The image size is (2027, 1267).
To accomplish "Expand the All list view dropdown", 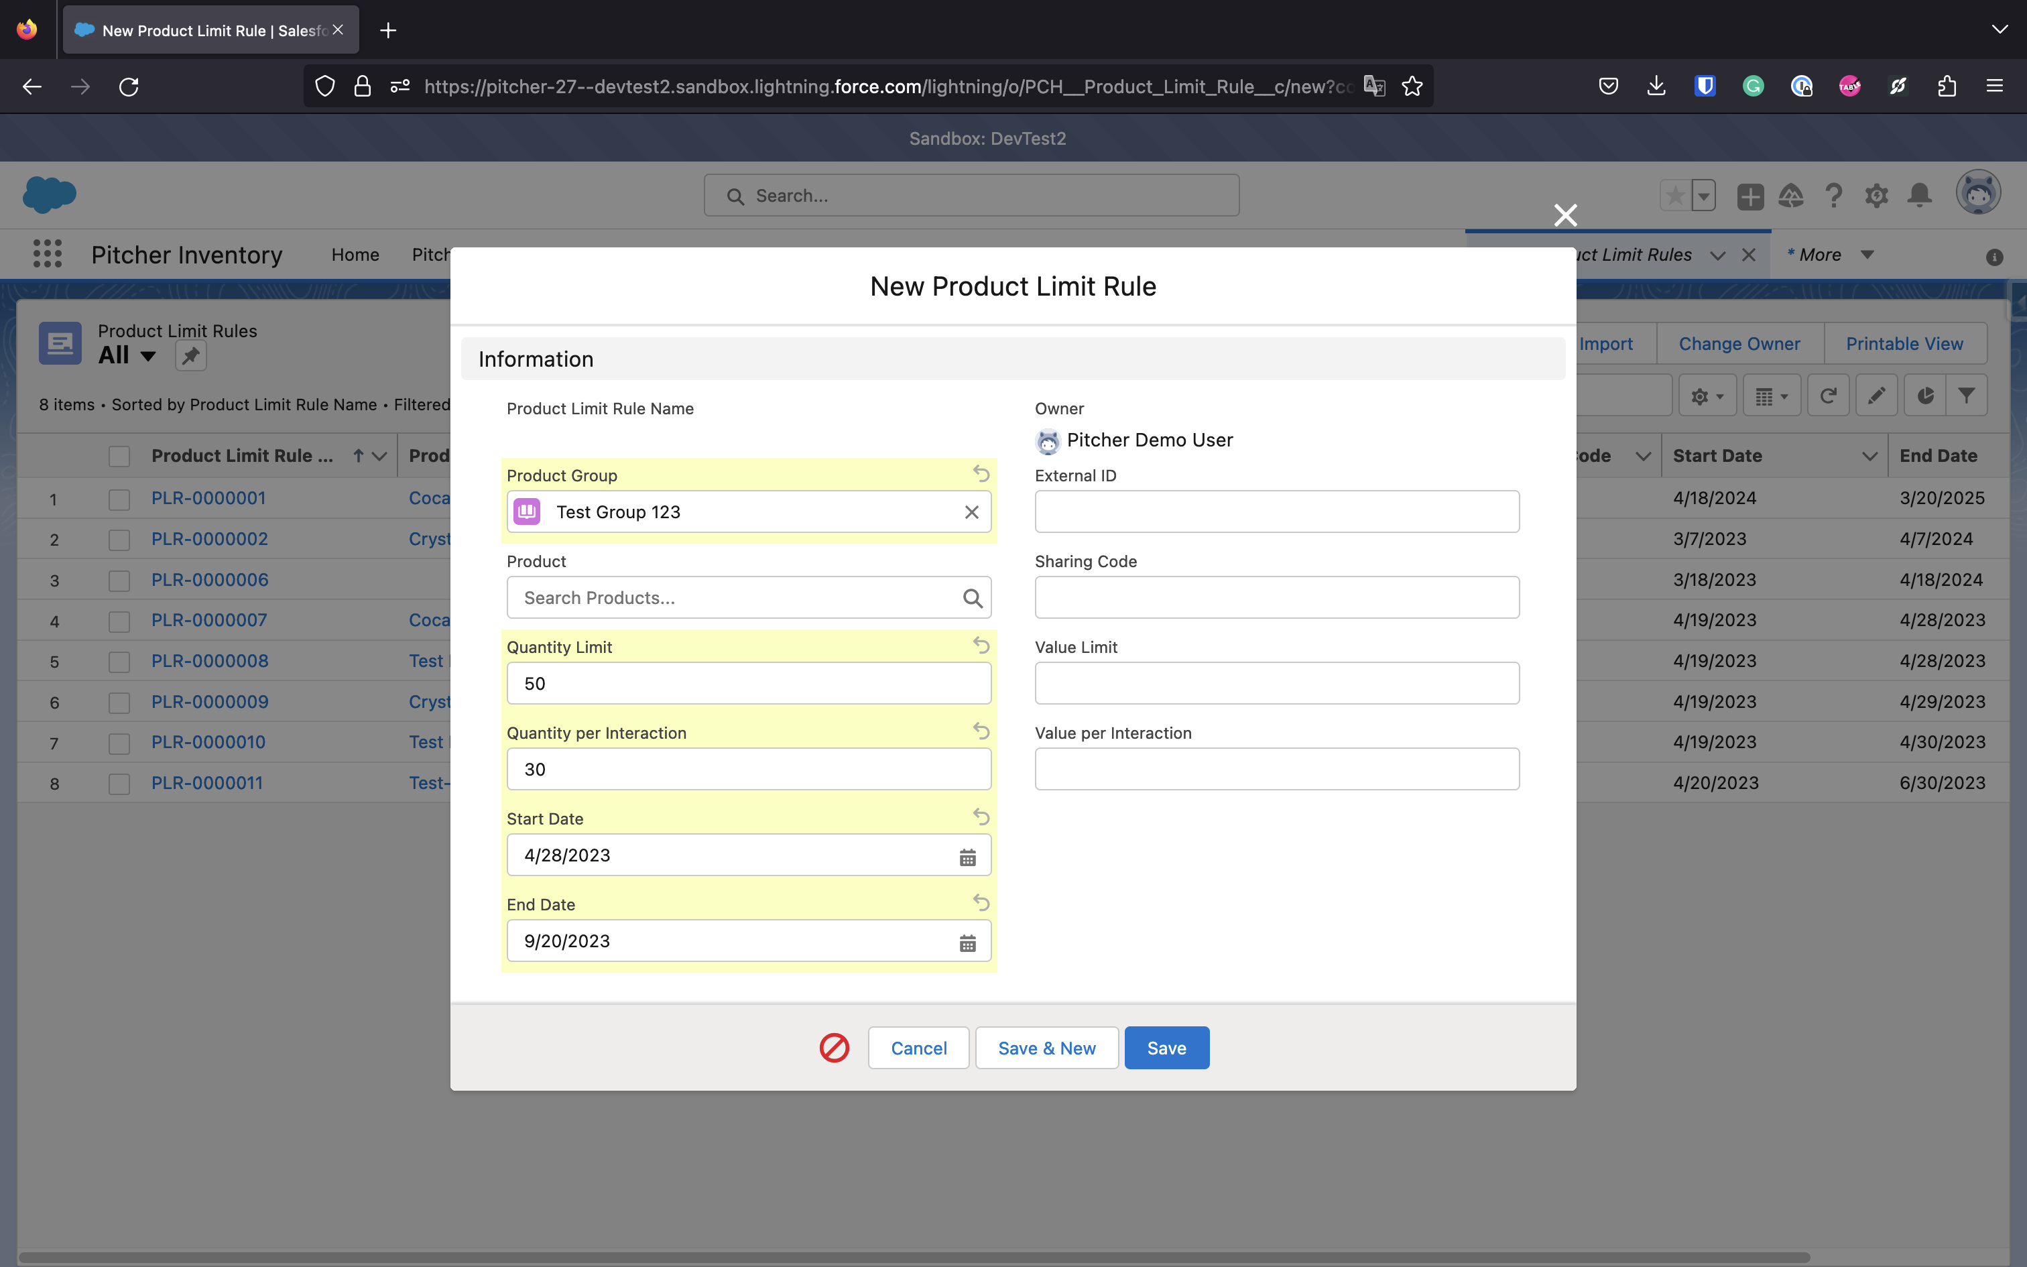I will click(x=148, y=356).
